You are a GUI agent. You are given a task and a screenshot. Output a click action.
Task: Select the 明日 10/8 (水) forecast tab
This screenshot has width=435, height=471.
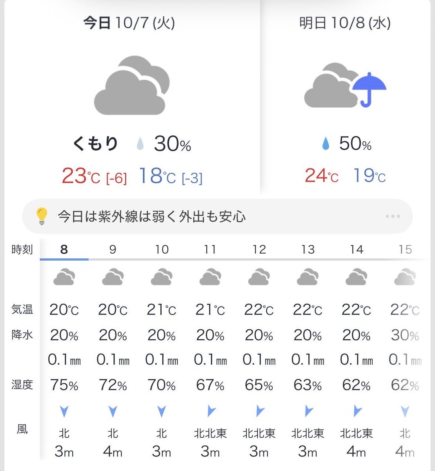click(345, 23)
